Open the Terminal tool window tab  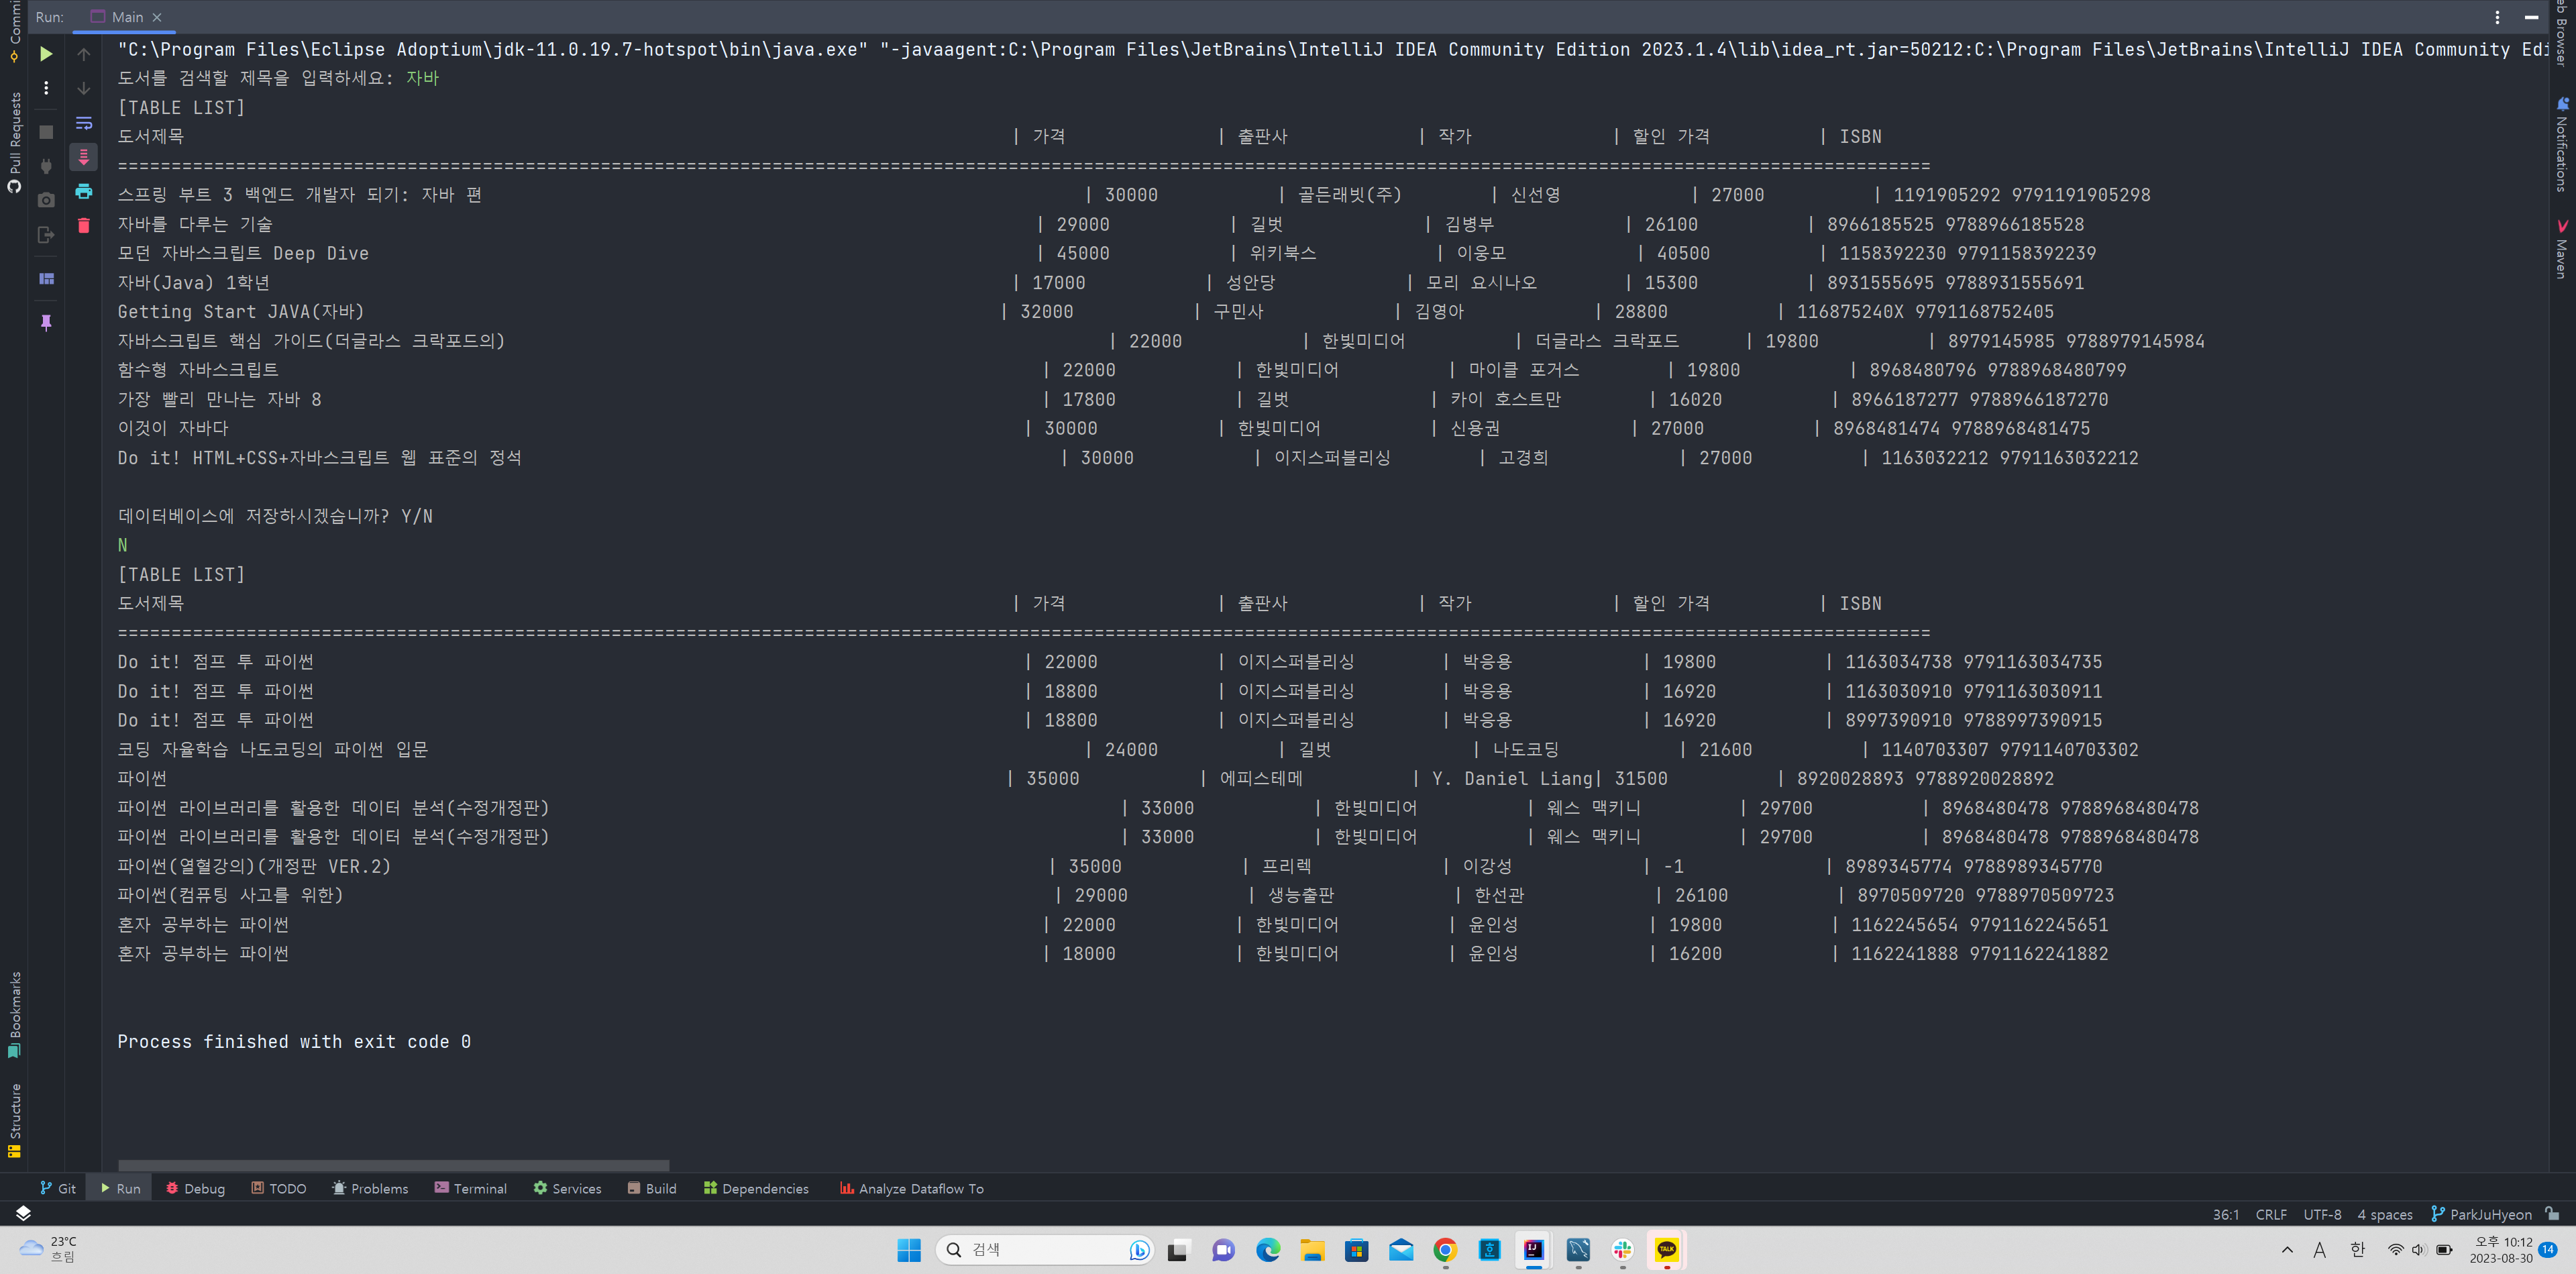point(471,1188)
